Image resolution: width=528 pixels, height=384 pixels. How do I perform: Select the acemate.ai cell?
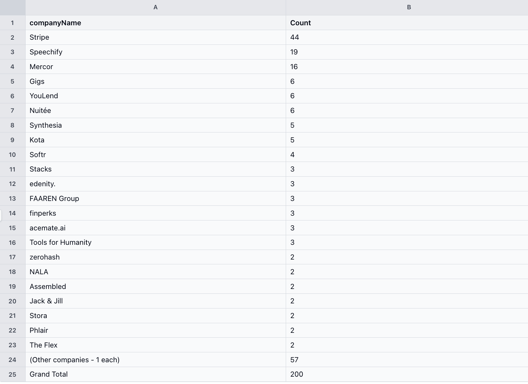click(x=156, y=228)
